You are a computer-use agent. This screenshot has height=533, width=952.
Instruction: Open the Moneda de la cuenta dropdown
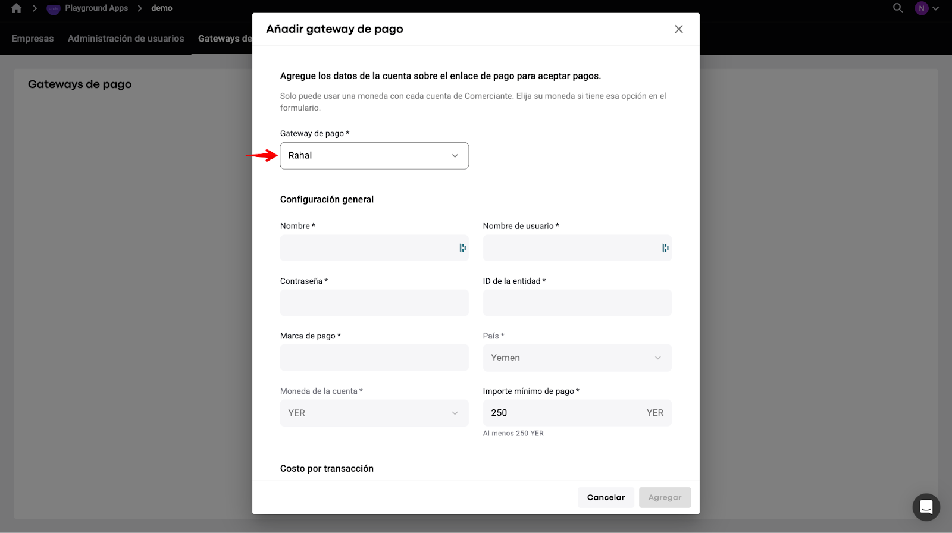point(374,413)
